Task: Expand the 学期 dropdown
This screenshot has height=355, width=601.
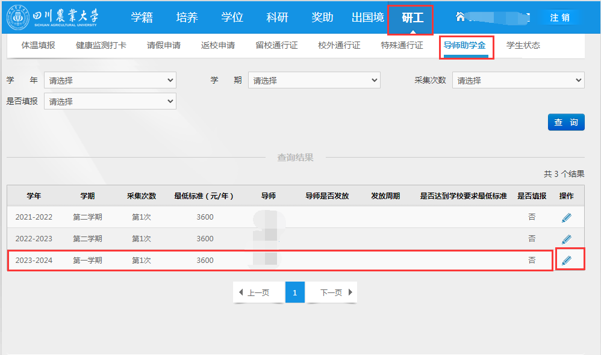Action: pos(314,80)
